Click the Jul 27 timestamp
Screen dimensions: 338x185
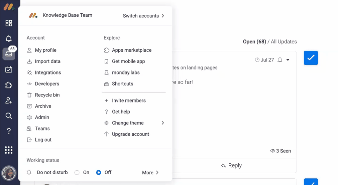point(267,60)
